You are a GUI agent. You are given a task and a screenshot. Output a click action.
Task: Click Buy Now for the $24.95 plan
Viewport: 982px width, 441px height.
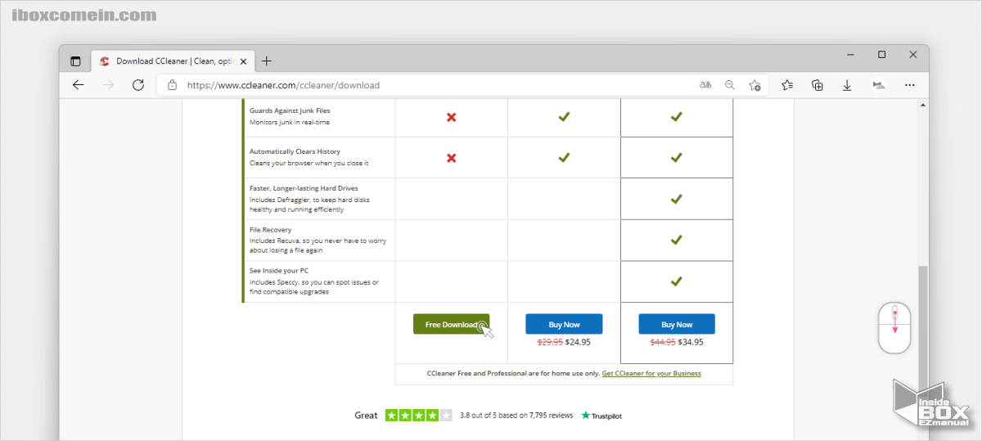pyautogui.click(x=564, y=324)
